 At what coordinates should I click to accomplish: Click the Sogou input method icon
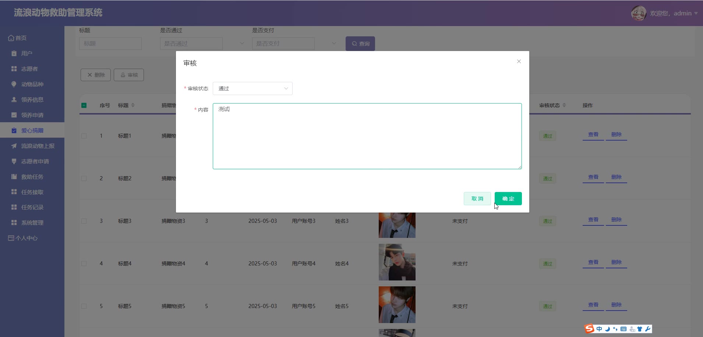(x=589, y=329)
